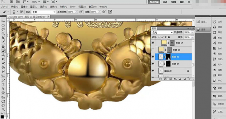Enable airbrush mode beside the flow field
Screen dimensions: 226x119
[x=104, y=12]
